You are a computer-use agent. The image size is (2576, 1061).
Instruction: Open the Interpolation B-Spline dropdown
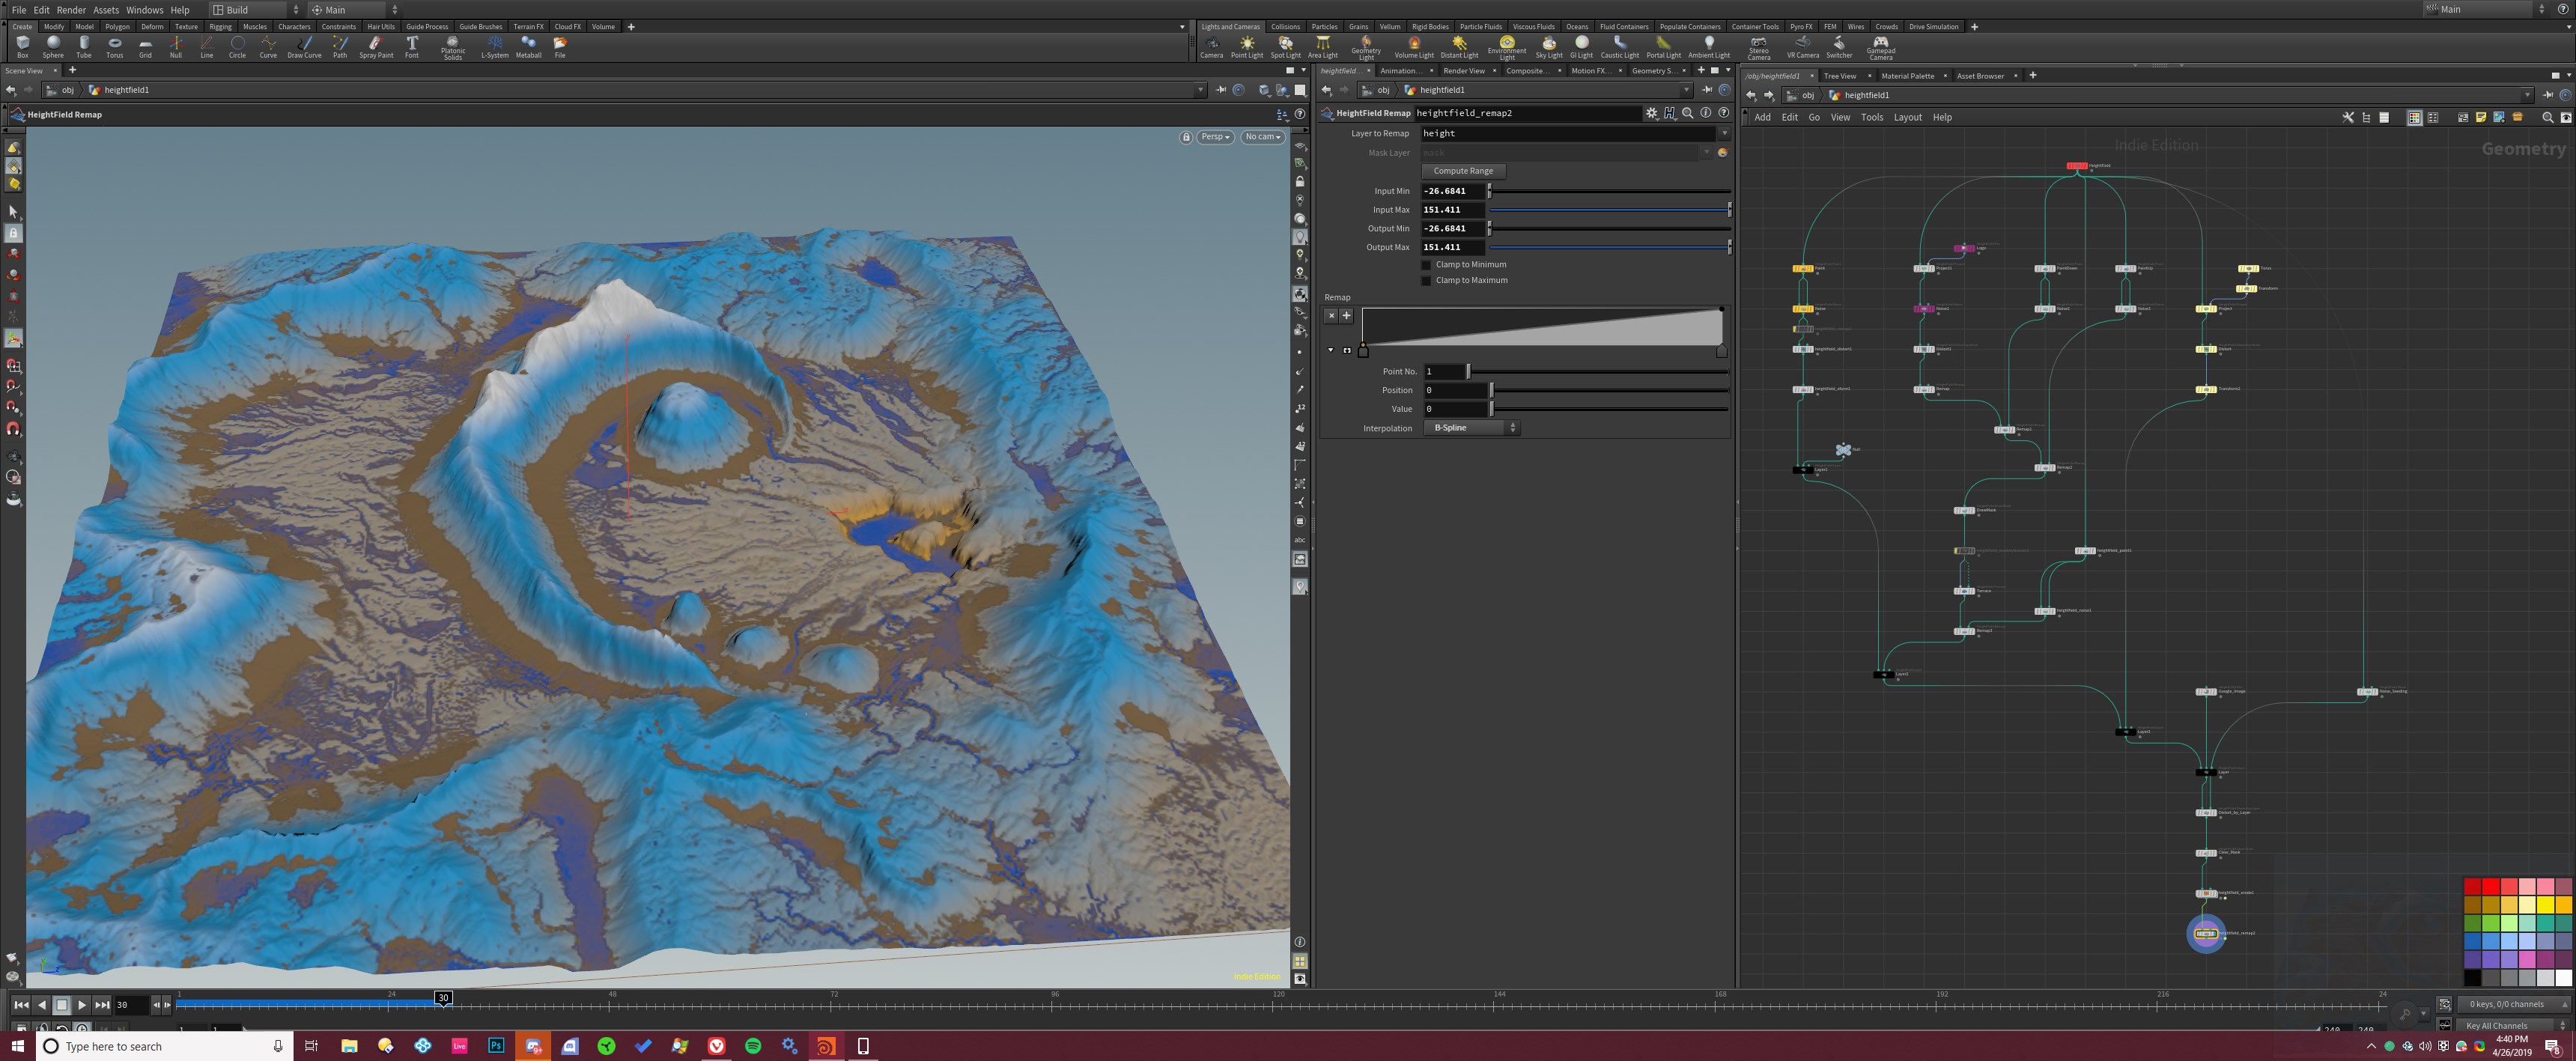point(1471,428)
